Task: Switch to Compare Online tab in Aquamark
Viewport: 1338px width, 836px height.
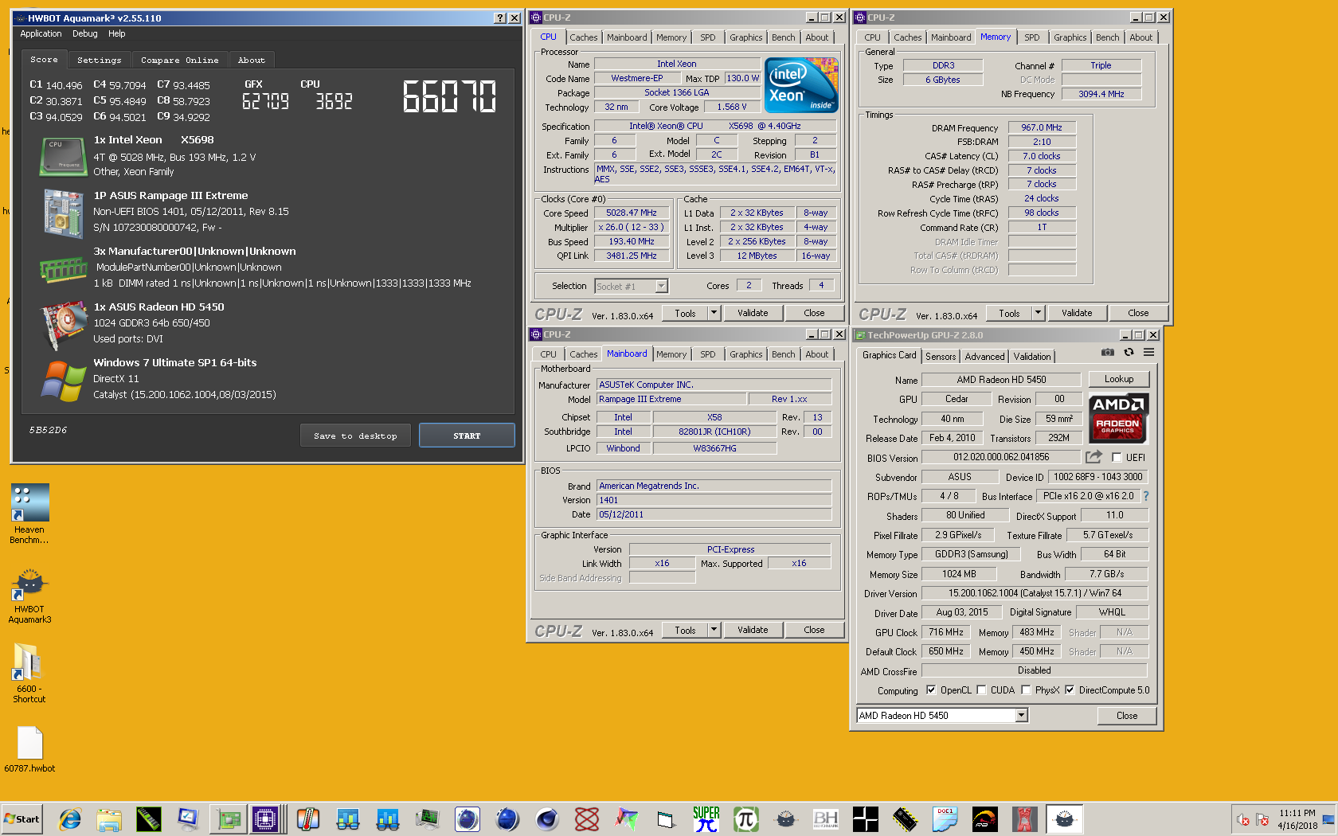Action: [x=180, y=60]
